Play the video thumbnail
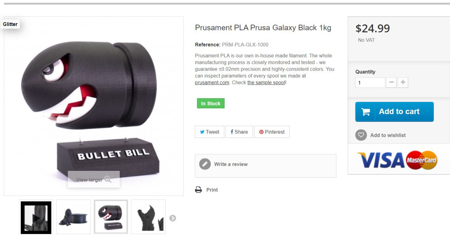This screenshot has height=245, width=450. (x=36, y=218)
